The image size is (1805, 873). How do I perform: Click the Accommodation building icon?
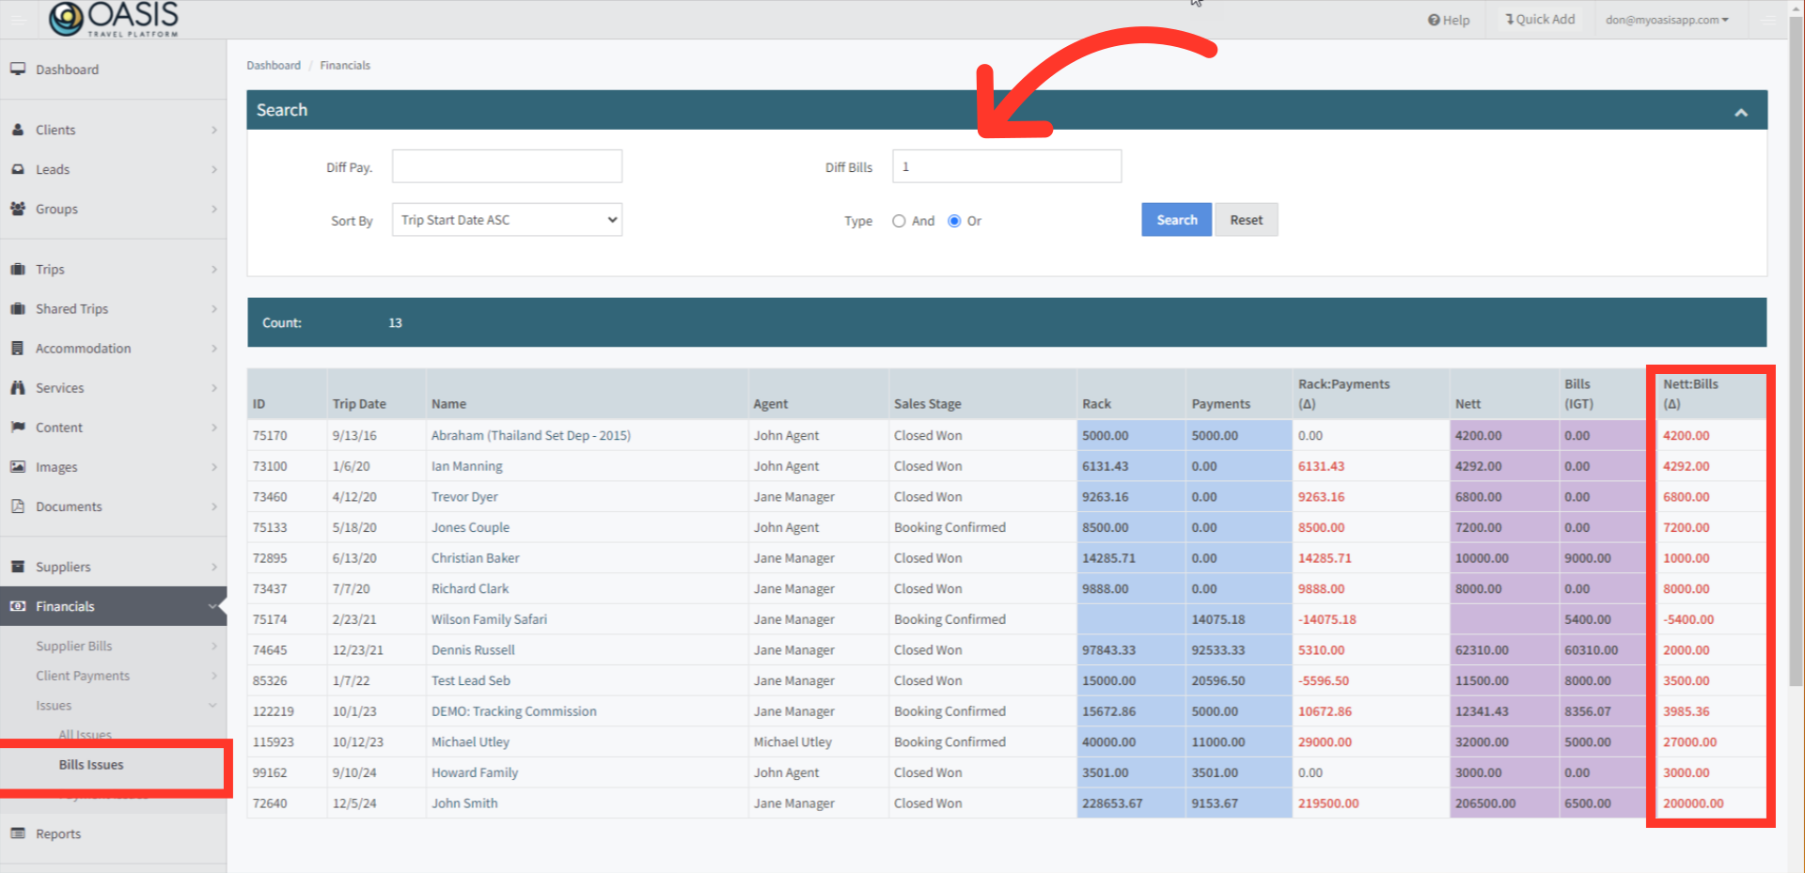point(18,348)
